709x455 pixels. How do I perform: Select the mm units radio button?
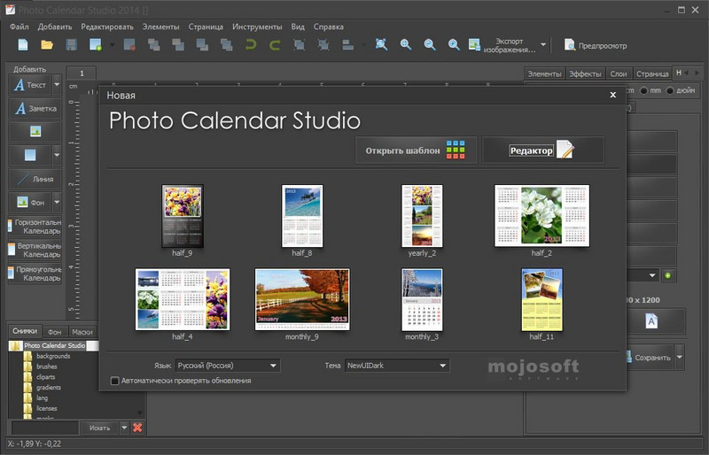[x=643, y=91]
